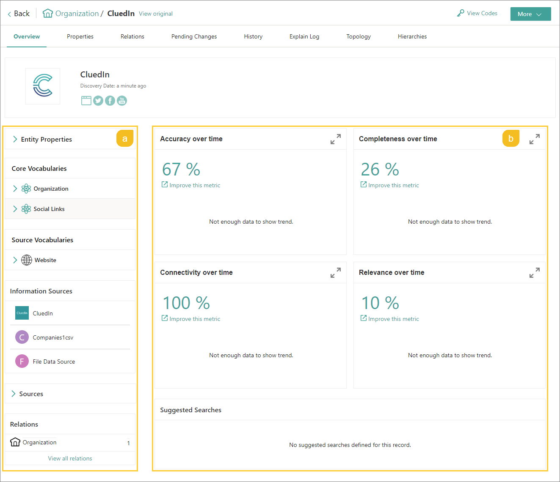This screenshot has width=560, height=482.
Task: Expand the Website source vocabulary chevron
Action: pos(15,260)
